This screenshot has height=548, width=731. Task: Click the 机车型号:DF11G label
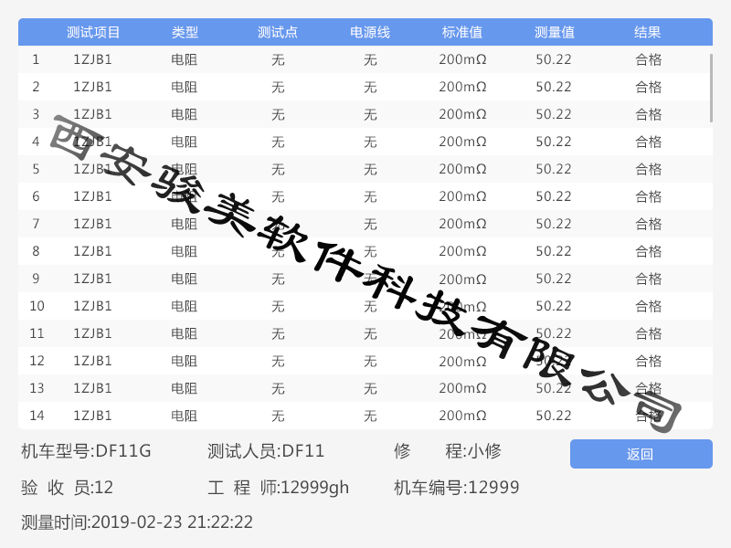coord(86,451)
